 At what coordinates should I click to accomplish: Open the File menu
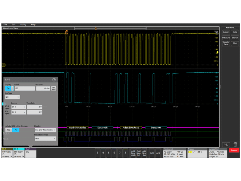click(x=5, y=24)
